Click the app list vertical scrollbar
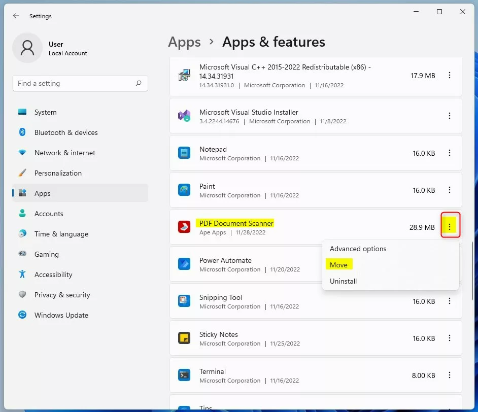This screenshot has width=478, height=412. pyautogui.click(x=472, y=270)
